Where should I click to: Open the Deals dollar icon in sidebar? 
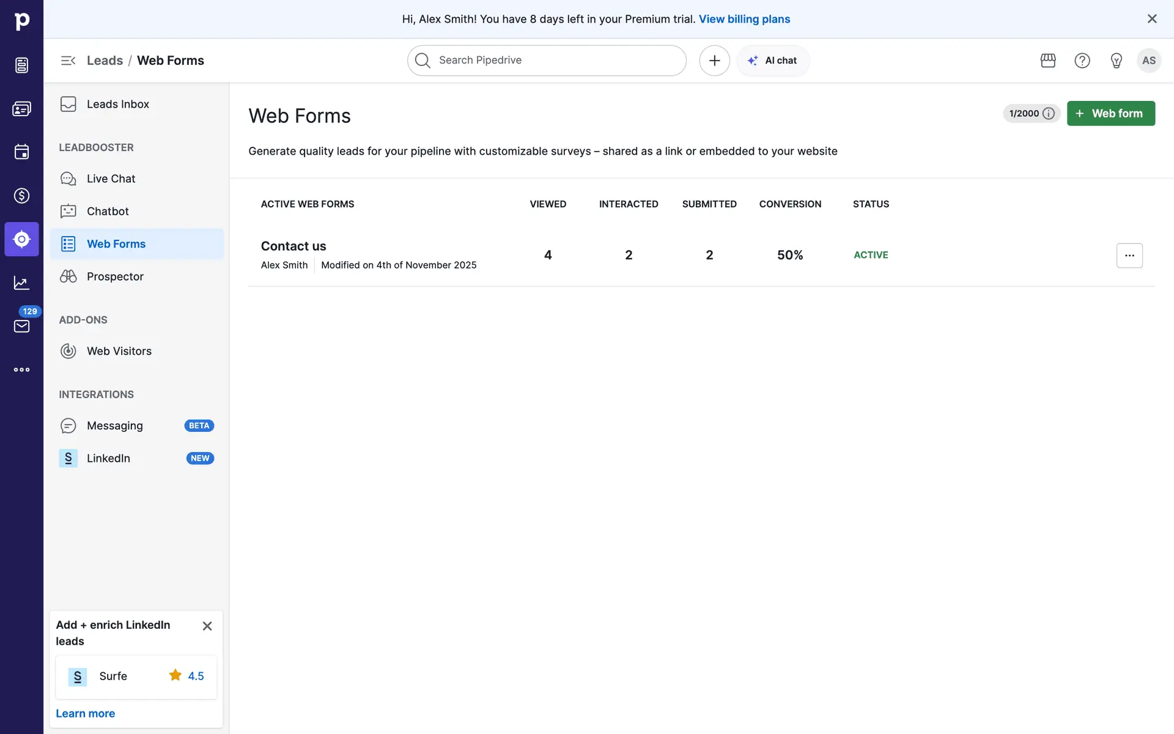coord(21,196)
